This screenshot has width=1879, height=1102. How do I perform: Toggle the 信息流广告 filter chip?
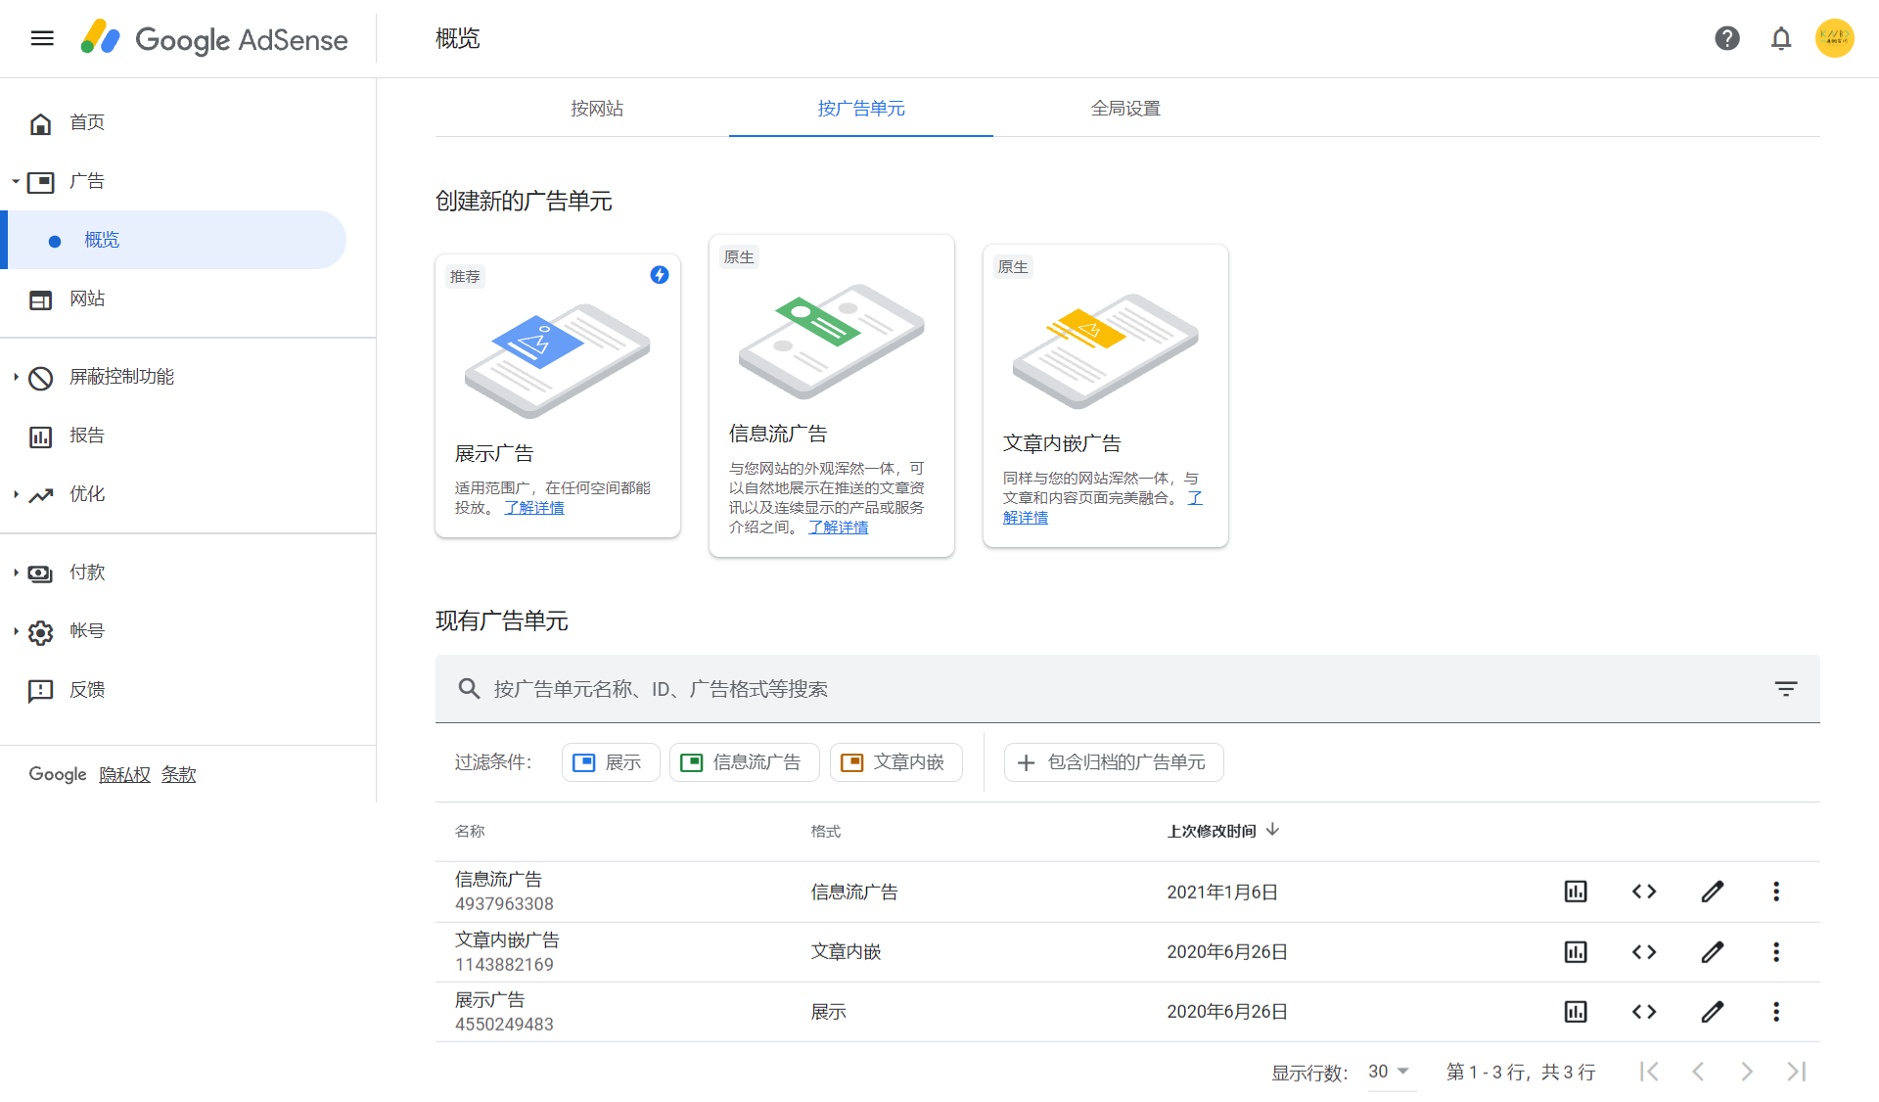pos(744,762)
